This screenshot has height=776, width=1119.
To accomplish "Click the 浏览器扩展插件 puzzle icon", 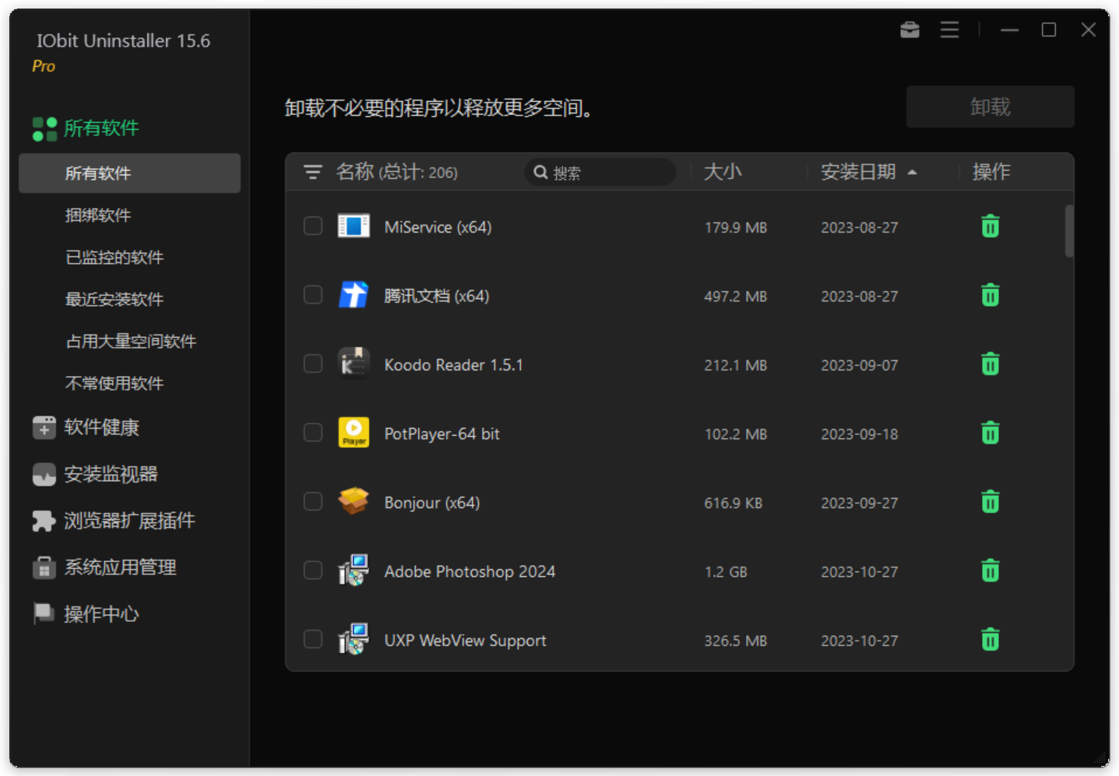I will click(44, 521).
